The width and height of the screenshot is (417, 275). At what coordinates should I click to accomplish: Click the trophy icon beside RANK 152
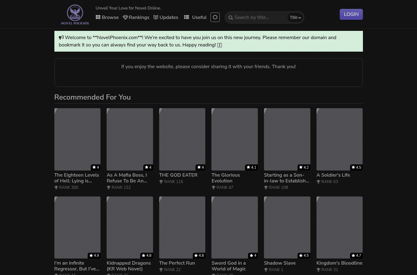108,188
